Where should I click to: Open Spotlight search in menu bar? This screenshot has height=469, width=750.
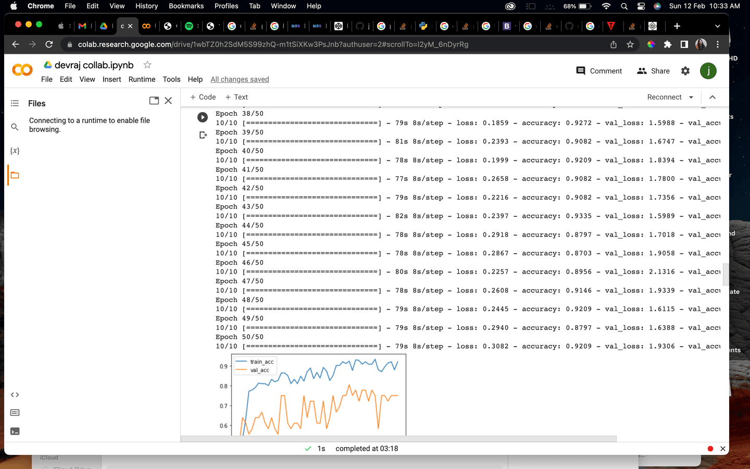click(x=624, y=6)
